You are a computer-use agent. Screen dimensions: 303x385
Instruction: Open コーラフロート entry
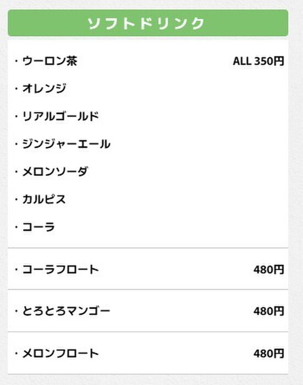point(60,269)
